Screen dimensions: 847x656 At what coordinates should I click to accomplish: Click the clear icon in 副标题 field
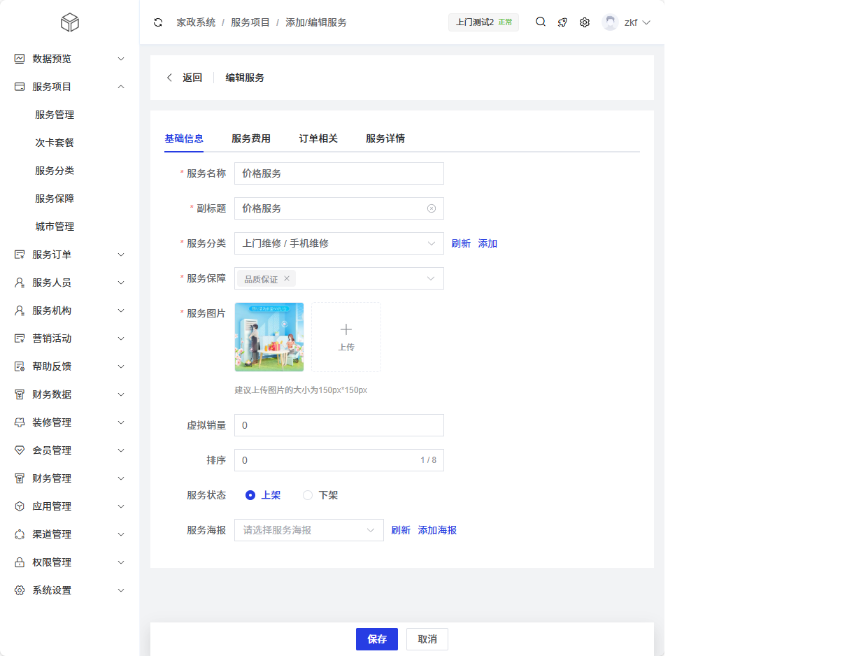pyautogui.click(x=432, y=208)
